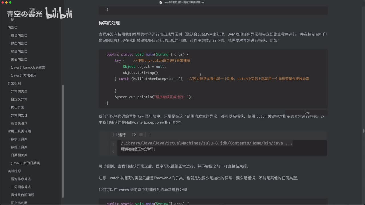Image resolution: width=365 pixels, height=205 pixels.
Task: Place cursor on System.out.println code line
Action: click(154, 97)
